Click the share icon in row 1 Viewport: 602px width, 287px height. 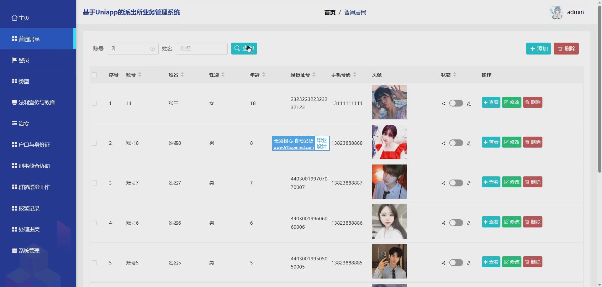(x=443, y=103)
